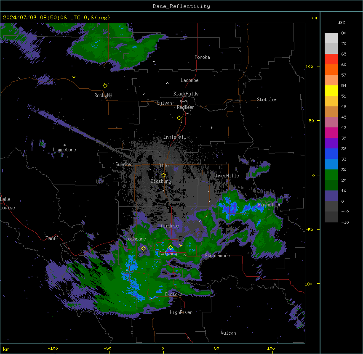Image resolution: width=363 pixels, height=354 pixels.
Task: Click the asterisk marker east of Innisfail
Action: [x=211, y=127]
